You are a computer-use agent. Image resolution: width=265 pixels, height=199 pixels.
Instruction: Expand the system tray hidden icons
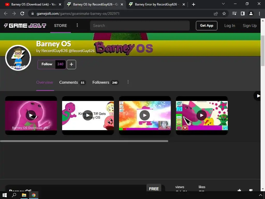click(x=260, y=195)
